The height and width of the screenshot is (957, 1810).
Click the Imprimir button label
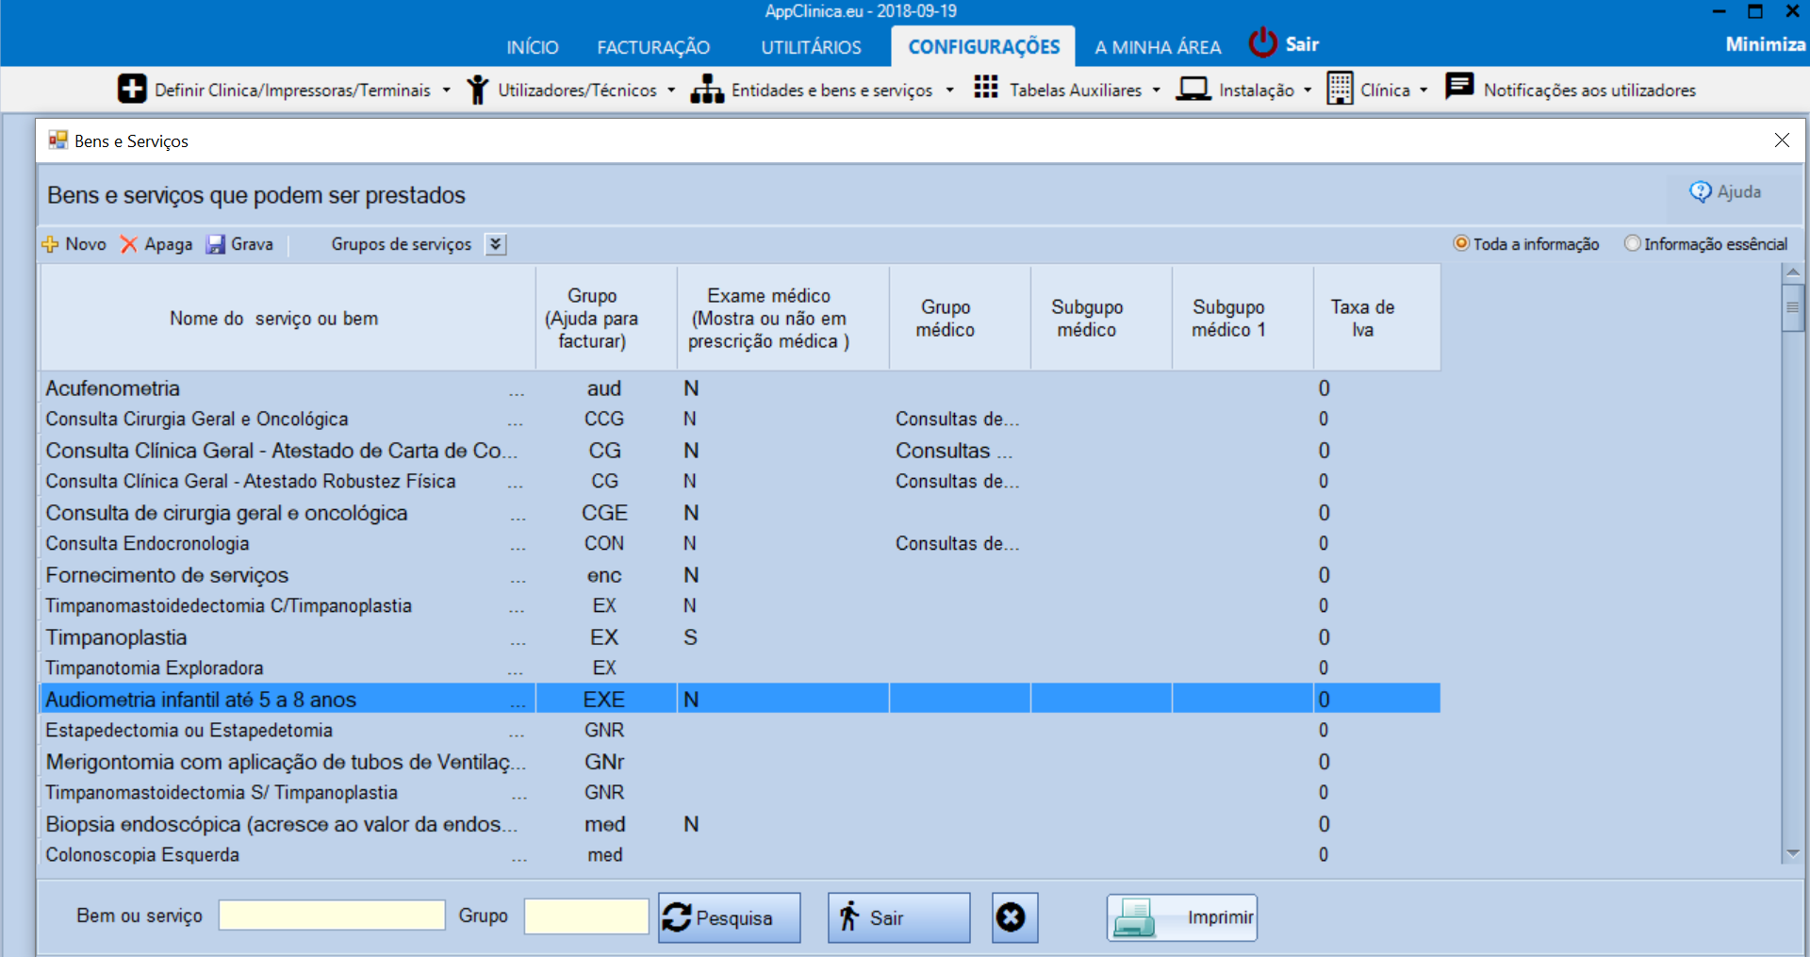pos(1220,917)
